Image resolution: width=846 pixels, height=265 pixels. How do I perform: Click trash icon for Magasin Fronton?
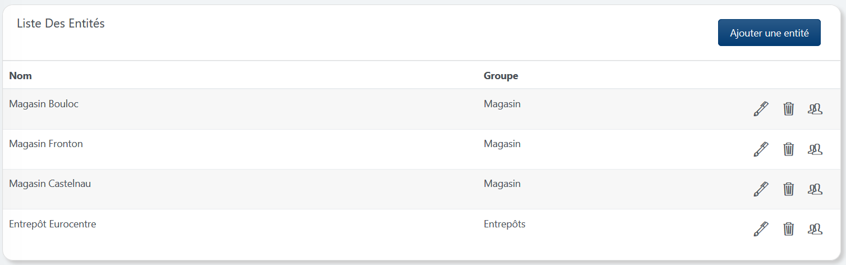tap(788, 149)
